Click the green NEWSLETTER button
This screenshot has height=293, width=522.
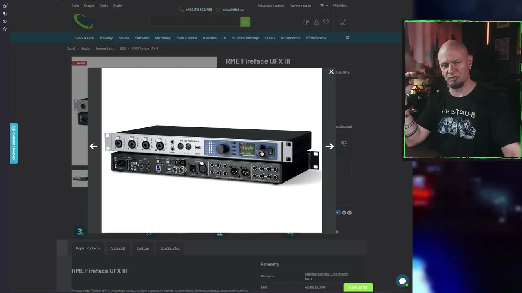pyautogui.click(x=358, y=287)
